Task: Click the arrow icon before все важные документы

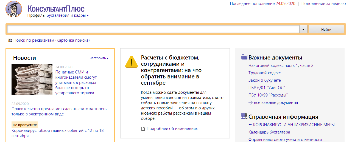Action: (x=250, y=103)
